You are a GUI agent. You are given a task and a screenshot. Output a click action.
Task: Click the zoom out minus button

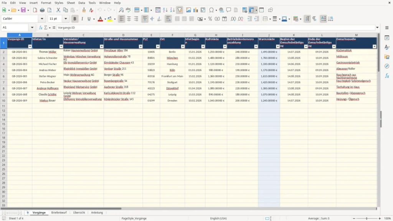pyautogui.click(x=354, y=218)
